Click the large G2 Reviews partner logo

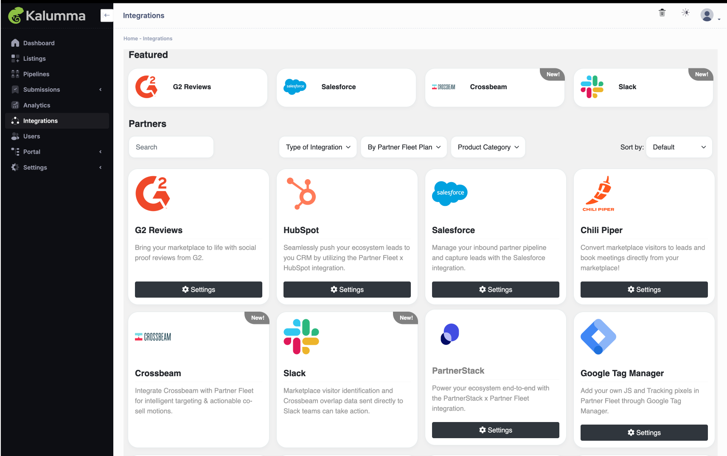153,194
